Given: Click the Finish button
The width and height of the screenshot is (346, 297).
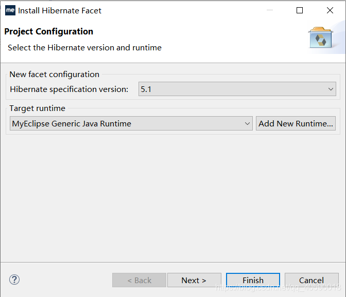Looking at the screenshot, I should [x=253, y=280].
